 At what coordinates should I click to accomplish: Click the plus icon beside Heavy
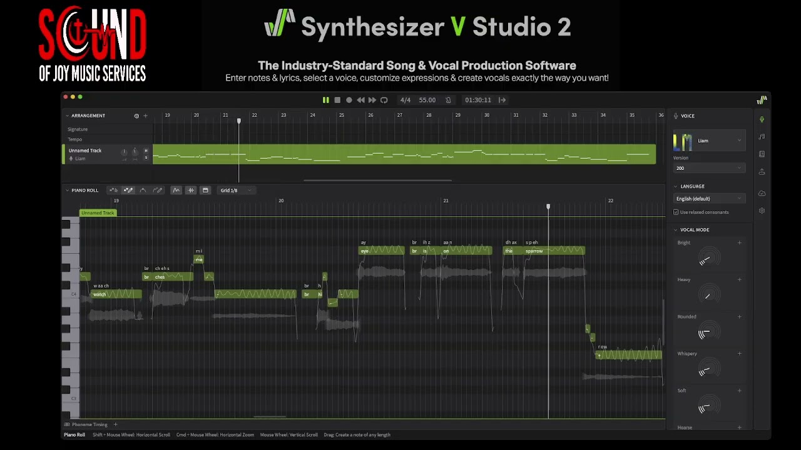[740, 279]
